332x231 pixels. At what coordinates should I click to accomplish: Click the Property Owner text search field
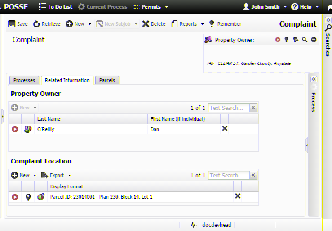coord(228,108)
